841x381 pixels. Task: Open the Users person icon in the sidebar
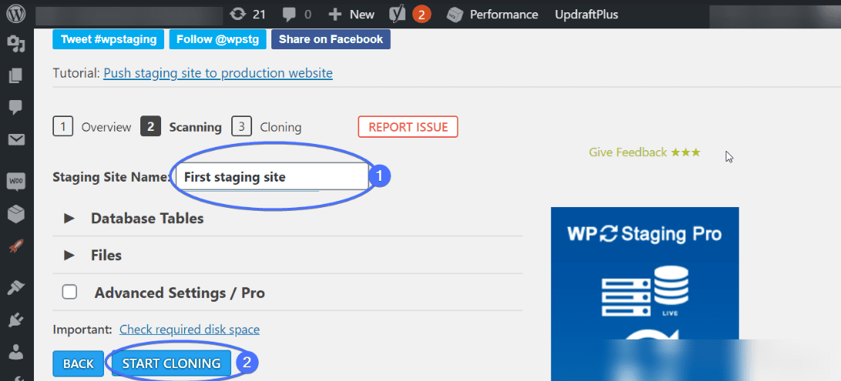16,352
